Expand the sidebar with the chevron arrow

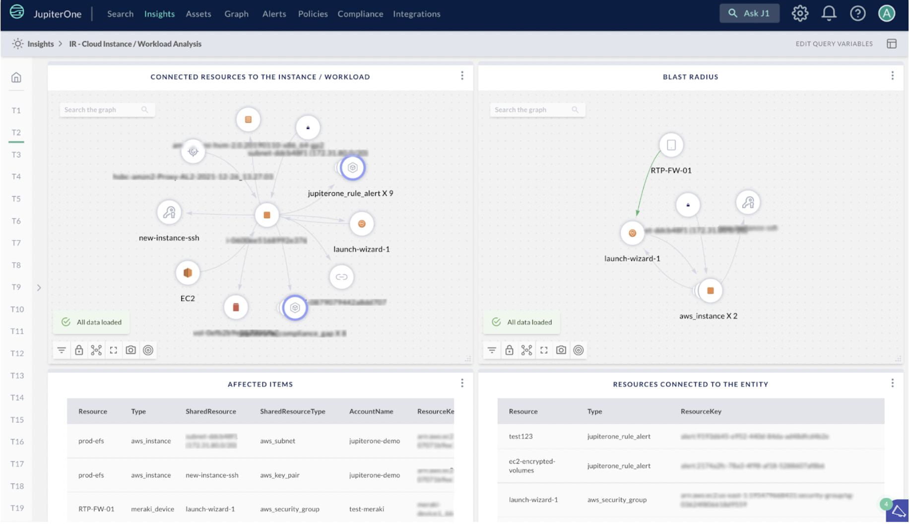pyautogui.click(x=39, y=288)
